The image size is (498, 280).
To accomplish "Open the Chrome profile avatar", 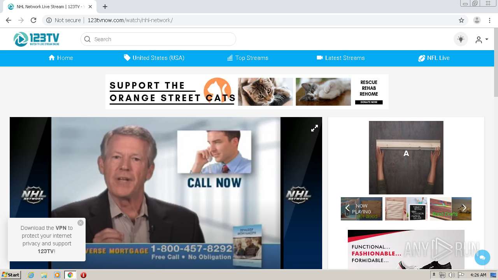I will point(477,20).
